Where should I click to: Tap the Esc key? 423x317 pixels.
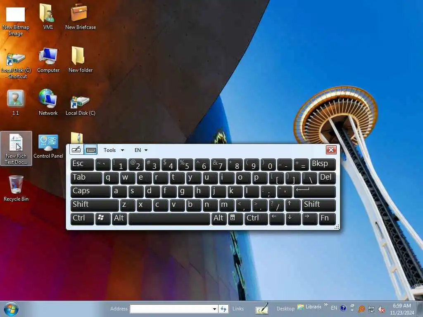click(x=82, y=164)
